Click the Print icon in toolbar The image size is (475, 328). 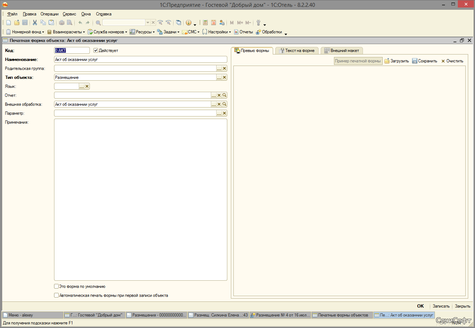(x=62, y=23)
